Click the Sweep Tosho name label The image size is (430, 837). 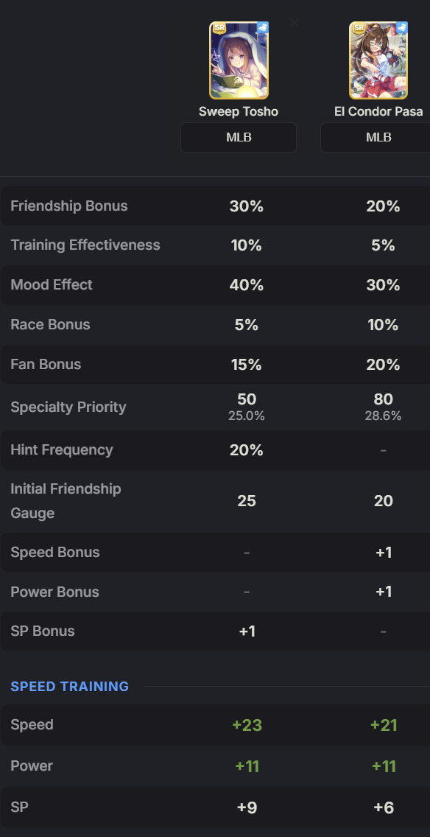tap(239, 111)
